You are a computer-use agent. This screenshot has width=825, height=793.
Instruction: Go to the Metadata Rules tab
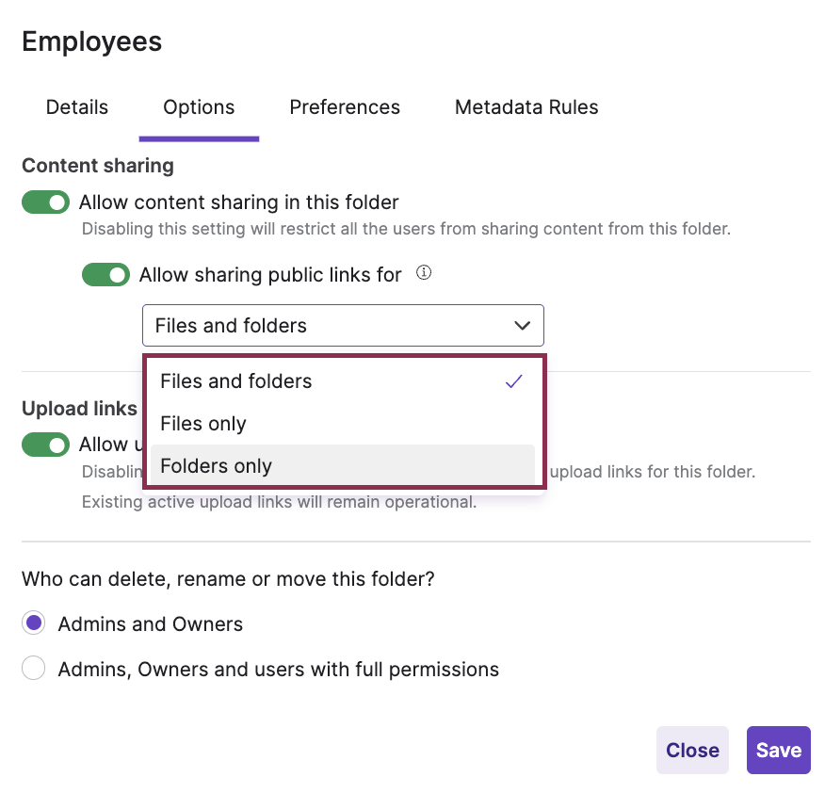526,107
